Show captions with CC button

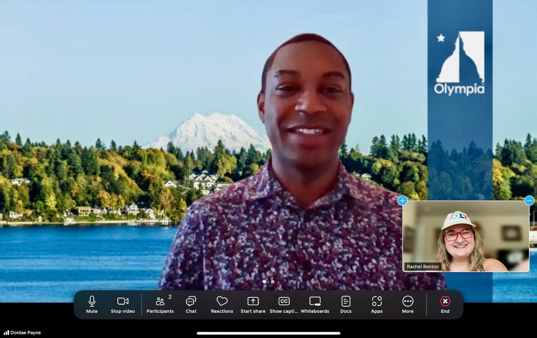[284, 305]
